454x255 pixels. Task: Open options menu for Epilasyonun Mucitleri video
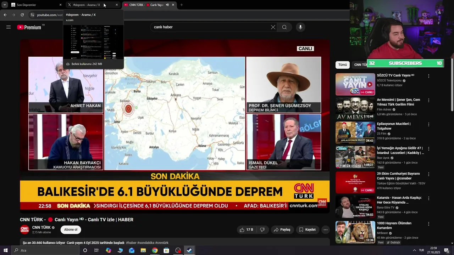428,125
